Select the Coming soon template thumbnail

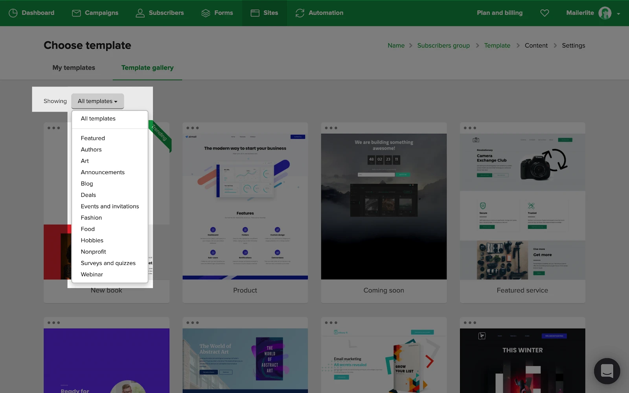(384, 206)
